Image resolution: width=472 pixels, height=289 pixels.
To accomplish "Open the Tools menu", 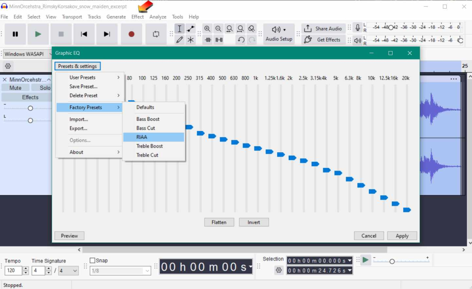I will coord(177,17).
